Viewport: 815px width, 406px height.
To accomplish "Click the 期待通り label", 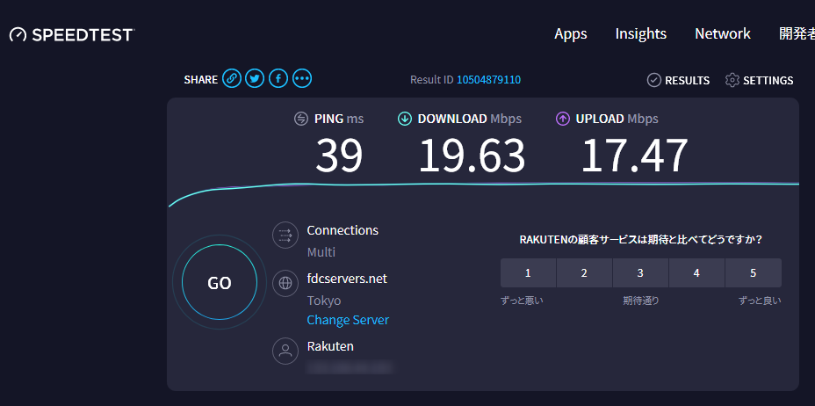I will click(641, 301).
